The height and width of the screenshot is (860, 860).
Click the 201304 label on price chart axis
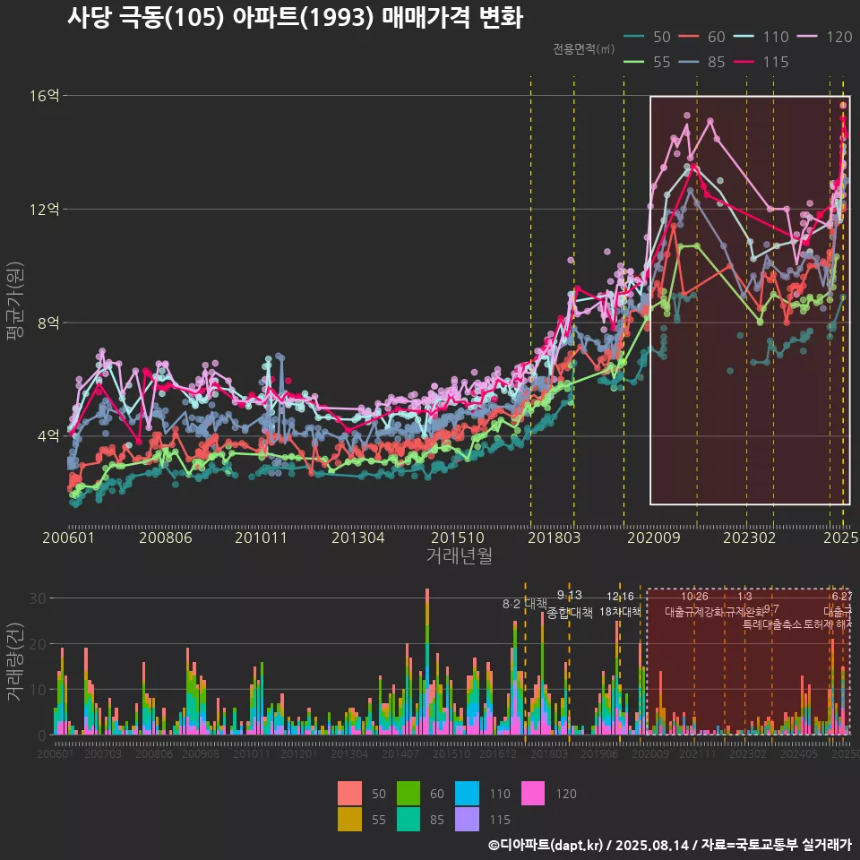pos(358,537)
